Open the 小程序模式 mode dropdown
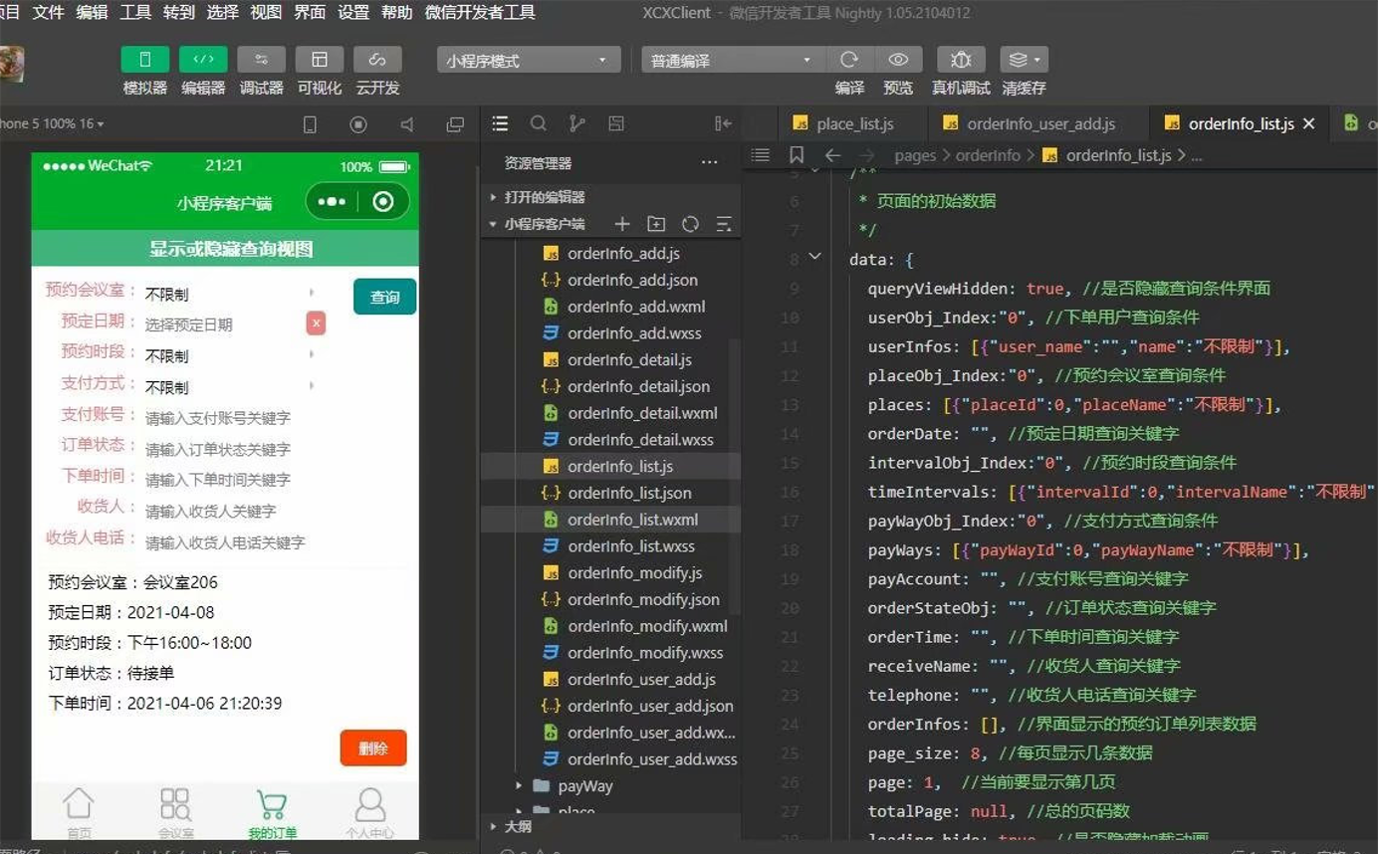Viewport: 1379px width, 854px height. coord(529,60)
